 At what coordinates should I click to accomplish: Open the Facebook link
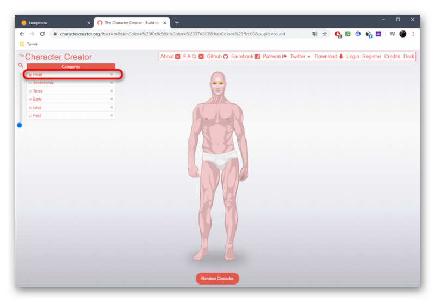(x=245, y=57)
